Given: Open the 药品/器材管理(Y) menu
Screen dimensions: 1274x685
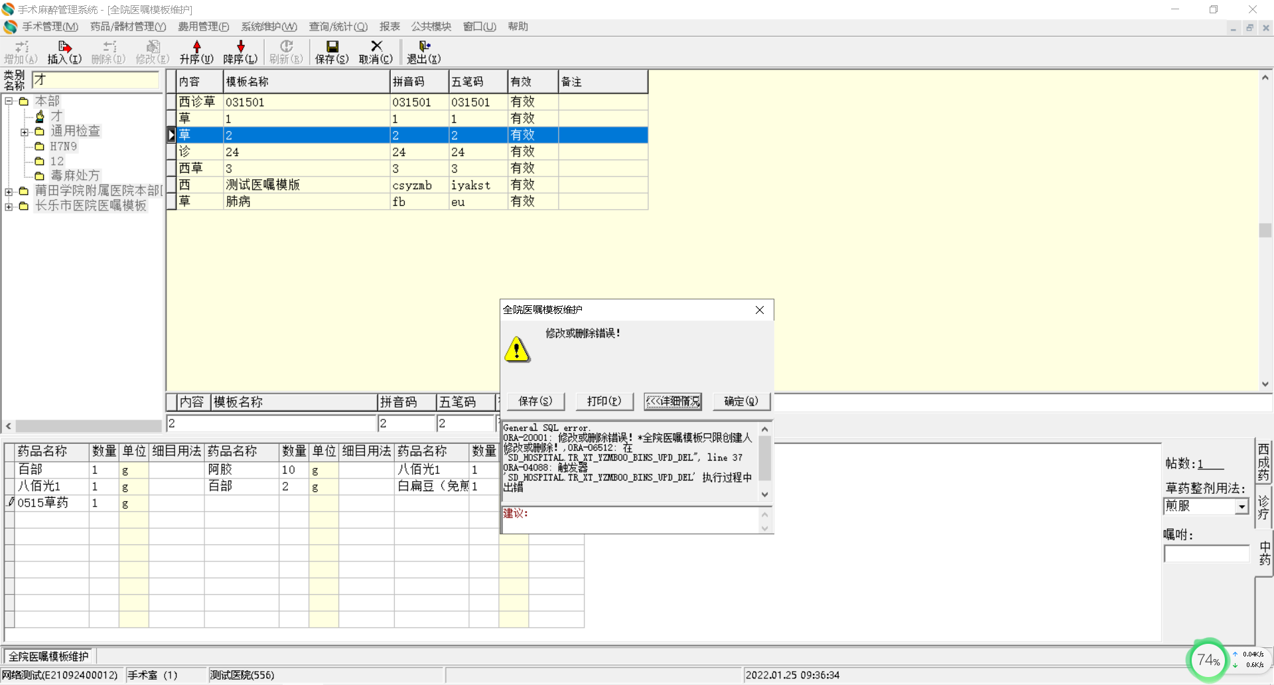Looking at the screenshot, I should point(128,27).
